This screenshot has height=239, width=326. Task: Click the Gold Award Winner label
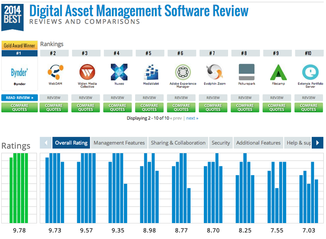(19, 45)
